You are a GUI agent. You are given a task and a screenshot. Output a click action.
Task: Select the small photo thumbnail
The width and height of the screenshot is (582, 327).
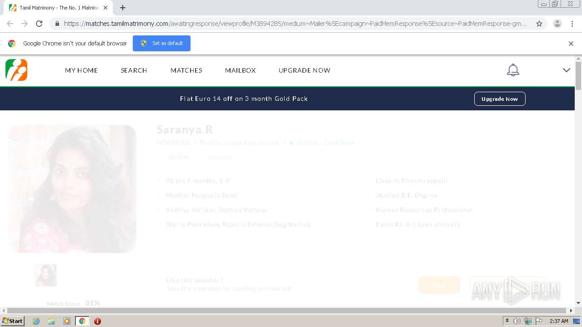click(45, 275)
